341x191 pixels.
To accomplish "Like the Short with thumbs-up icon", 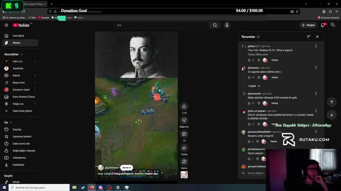I will pos(184,106).
